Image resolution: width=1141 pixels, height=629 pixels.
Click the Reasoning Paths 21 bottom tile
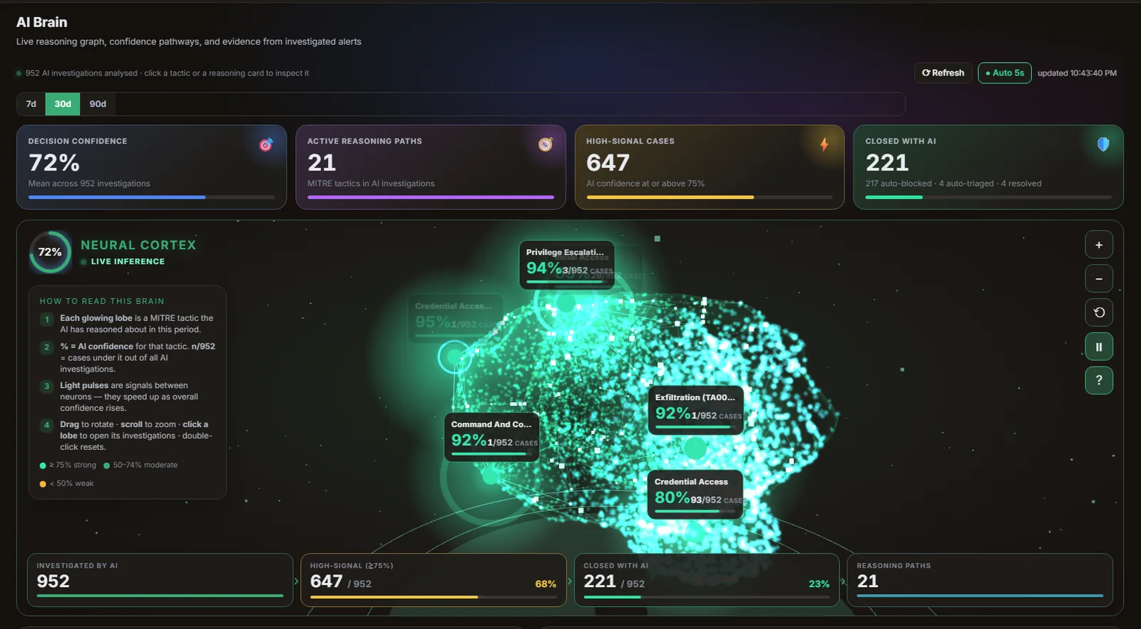(980, 580)
